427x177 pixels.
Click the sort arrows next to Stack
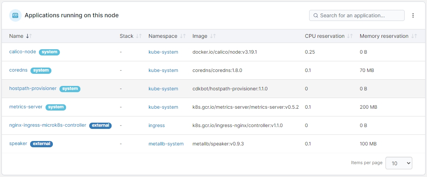139,36
